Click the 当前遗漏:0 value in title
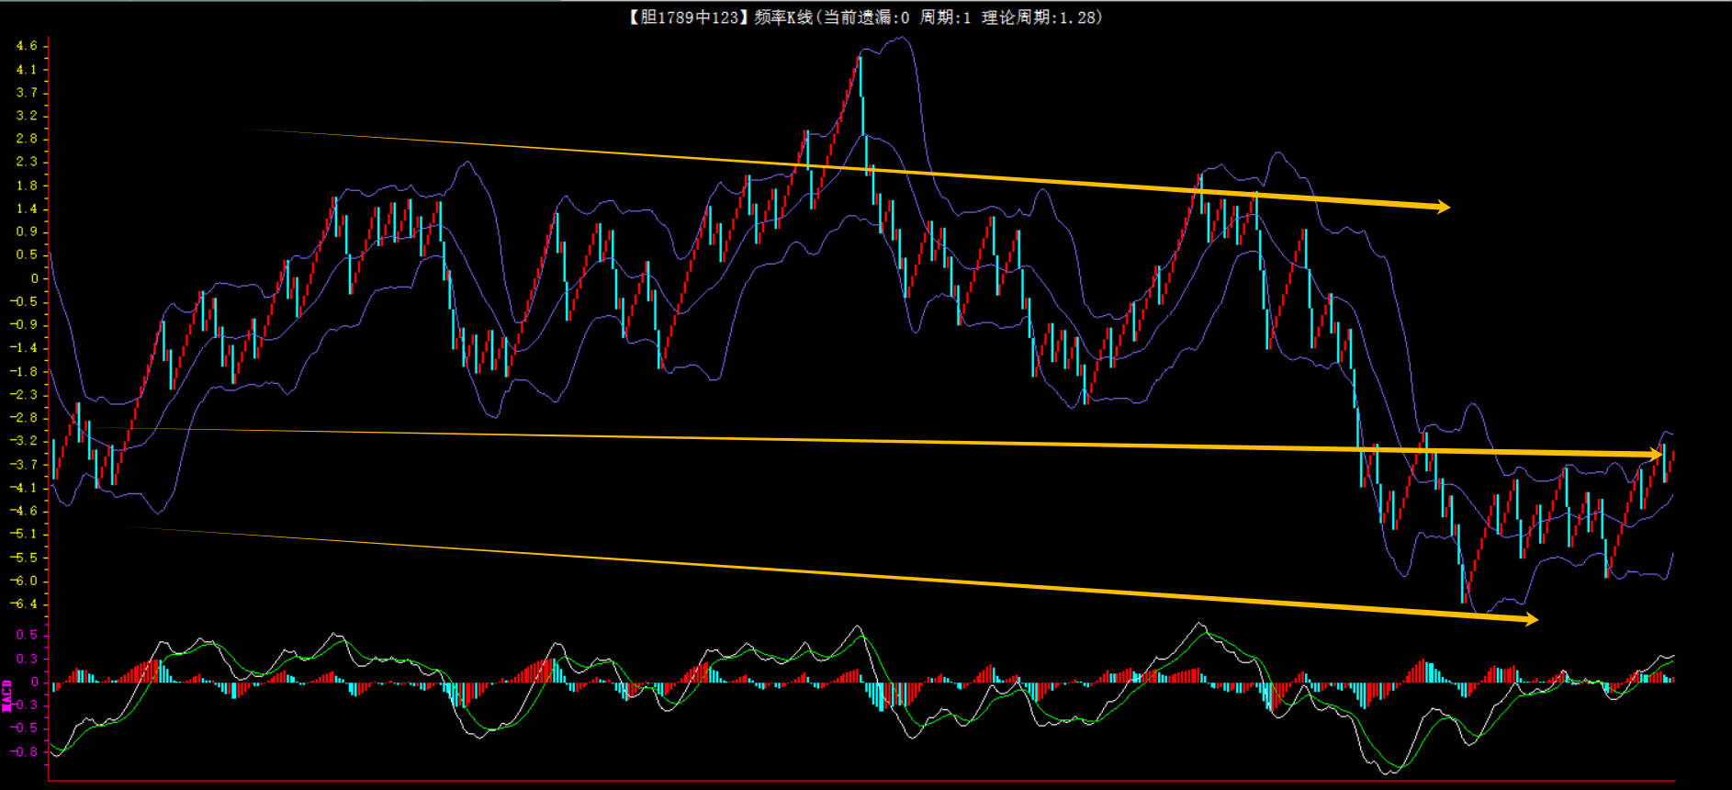The image size is (1732, 790). pos(866,17)
